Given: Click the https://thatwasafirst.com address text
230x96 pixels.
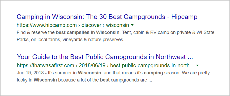Looking at the screenshot, I should coord(45,66).
